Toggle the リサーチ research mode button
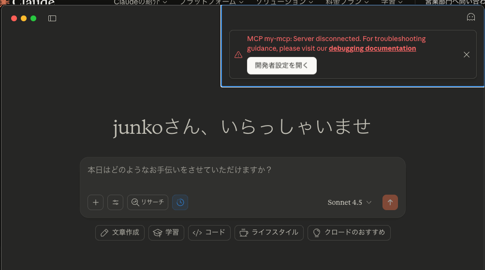The image size is (485, 270). 147,202
